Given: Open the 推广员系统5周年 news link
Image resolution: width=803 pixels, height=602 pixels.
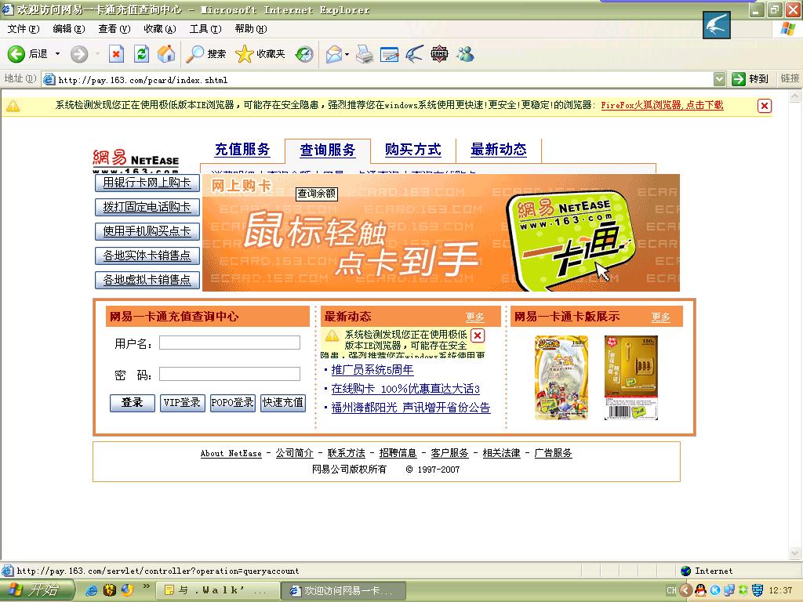Looking at the screenshot, I should [x=372, y=370].
